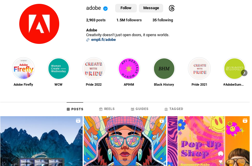Open the Adobe Firefly story highlight

pyautogui.click(x=23, y=69)
